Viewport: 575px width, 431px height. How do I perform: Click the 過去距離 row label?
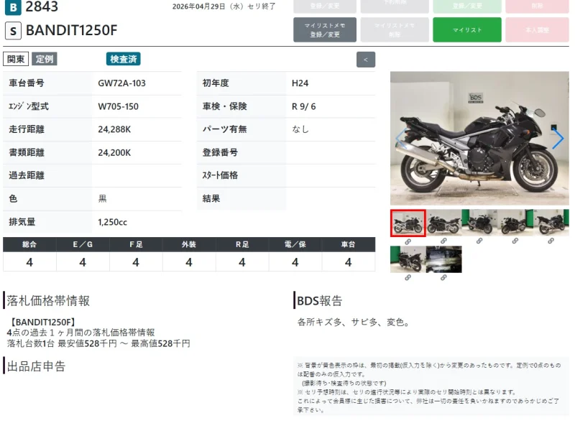[x=27, y=175]
